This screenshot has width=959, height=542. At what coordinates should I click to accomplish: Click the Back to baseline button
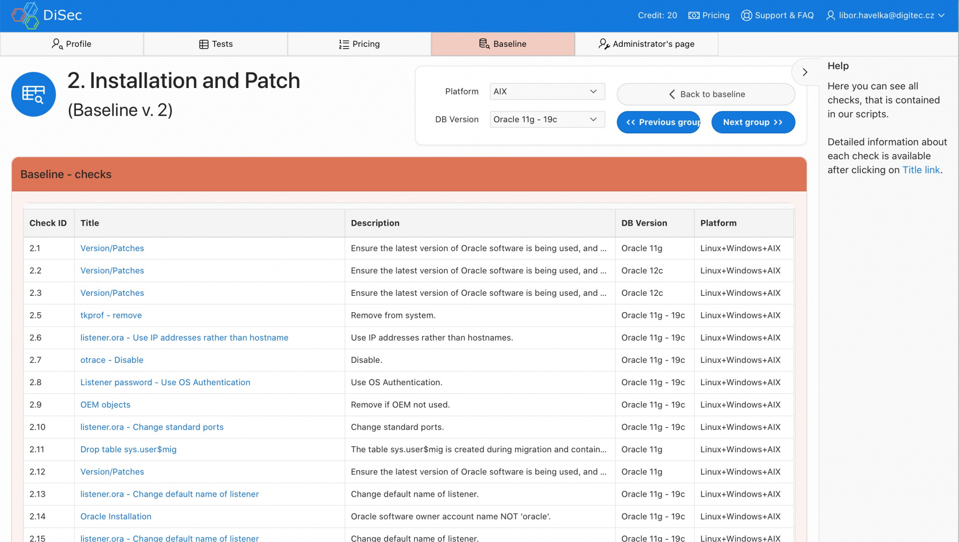coord(706,94)
